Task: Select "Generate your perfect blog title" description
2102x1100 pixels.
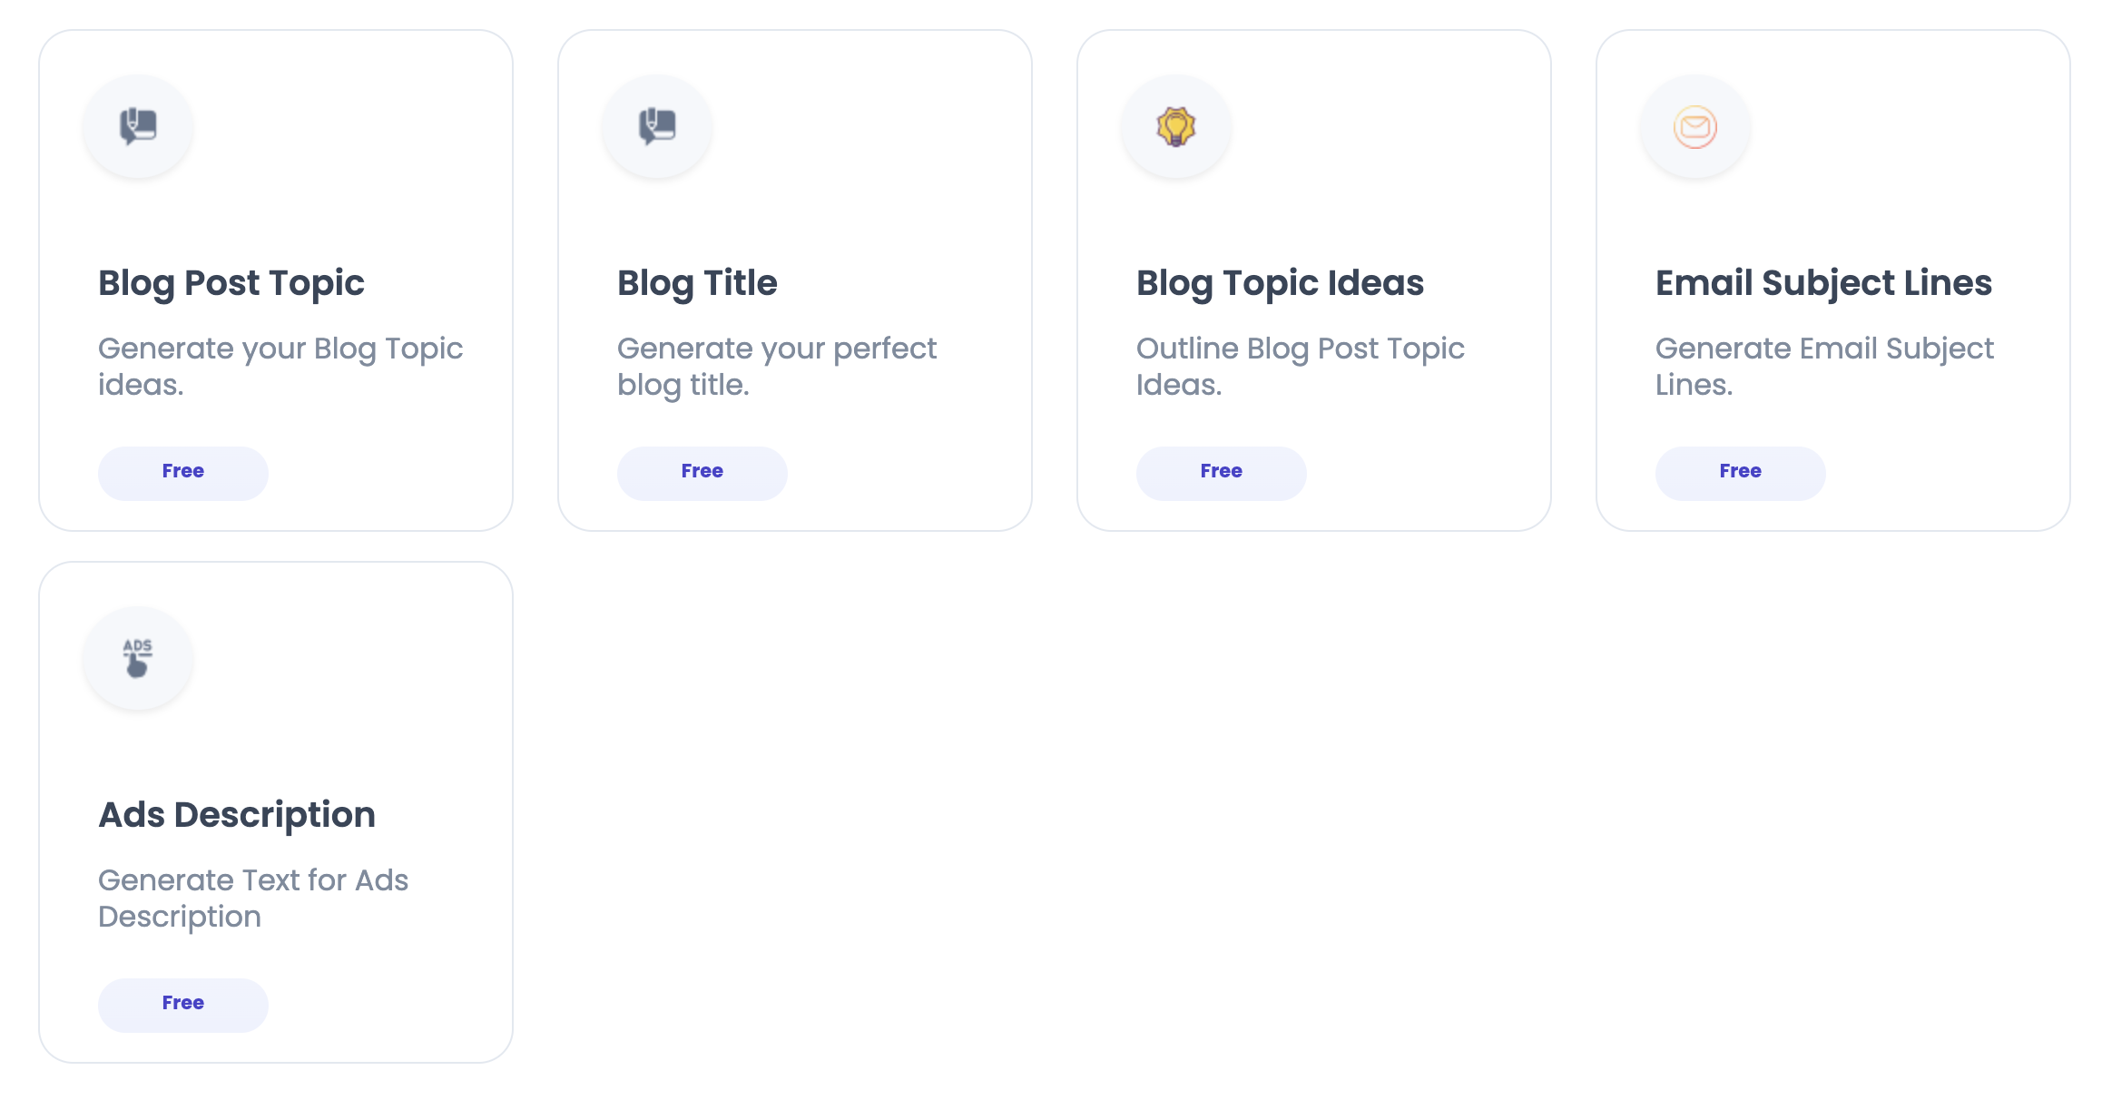Action: 777,367
